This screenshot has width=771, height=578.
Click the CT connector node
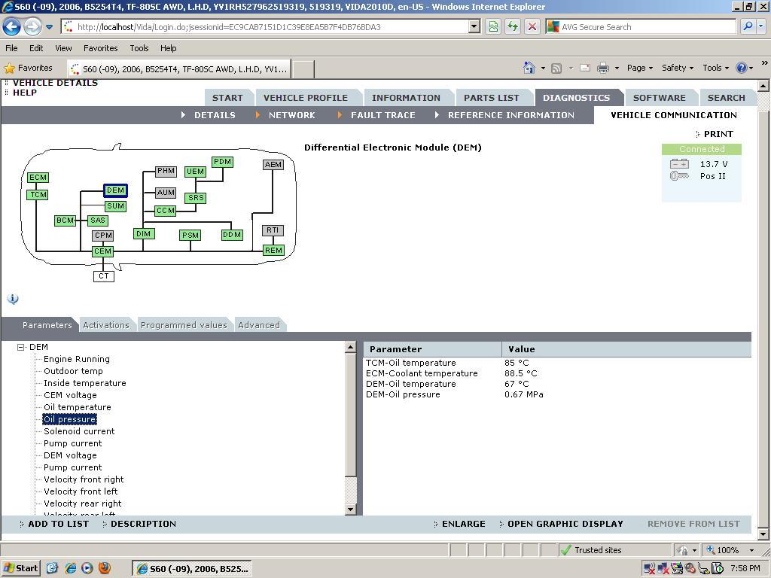(x=104, y=276)
